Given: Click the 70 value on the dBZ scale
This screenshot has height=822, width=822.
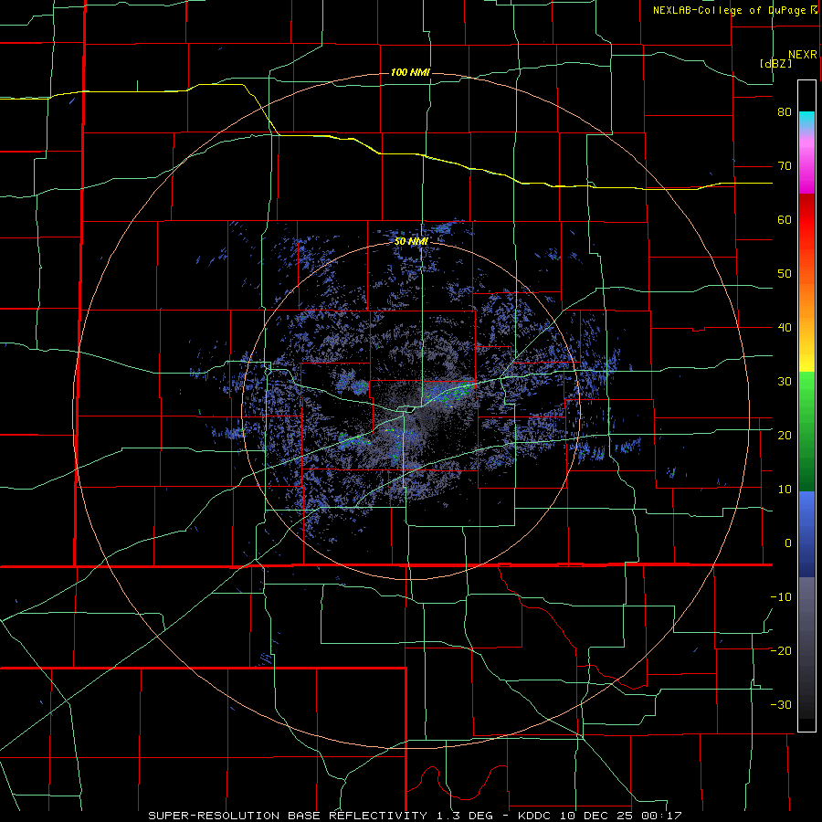Looking at the screenshot, I should pos(785,166).
